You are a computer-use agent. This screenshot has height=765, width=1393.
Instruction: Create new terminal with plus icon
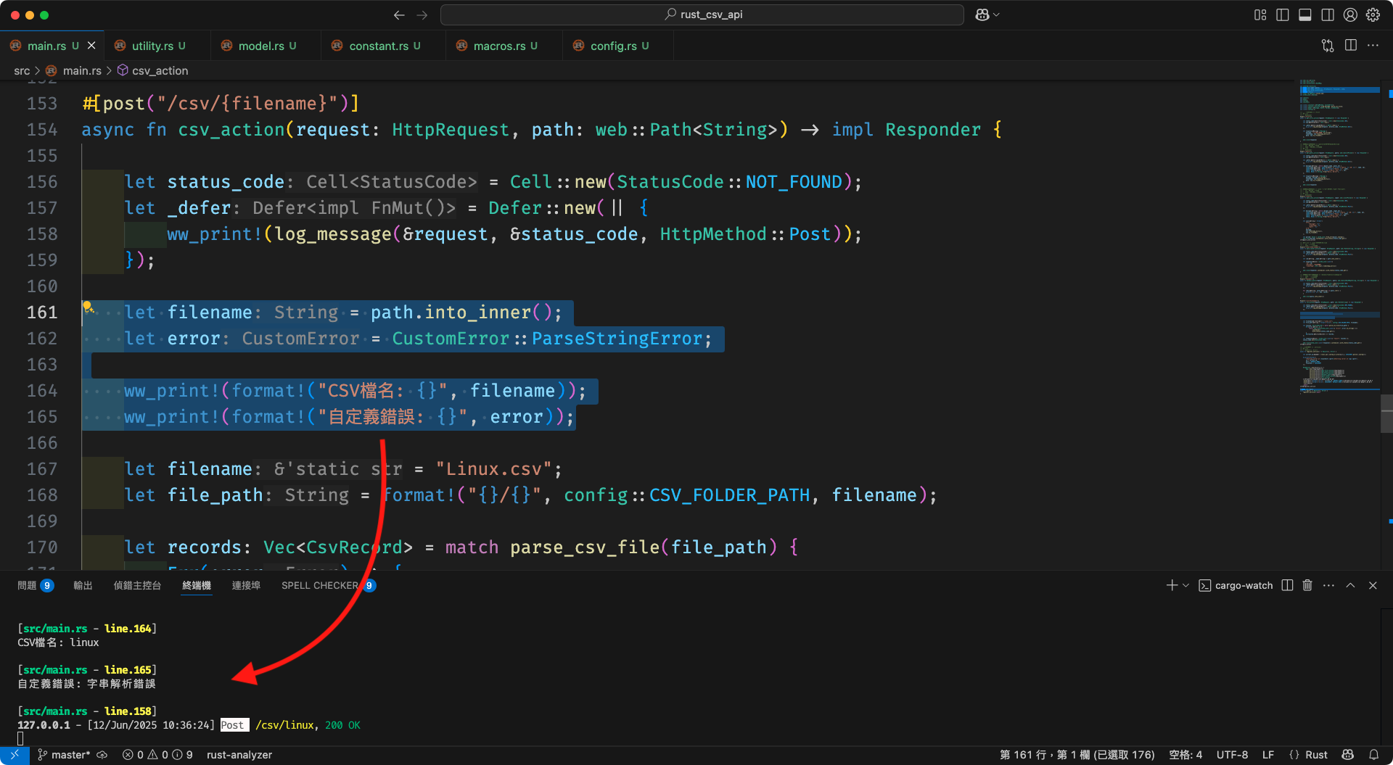(x=1171, y=585)
